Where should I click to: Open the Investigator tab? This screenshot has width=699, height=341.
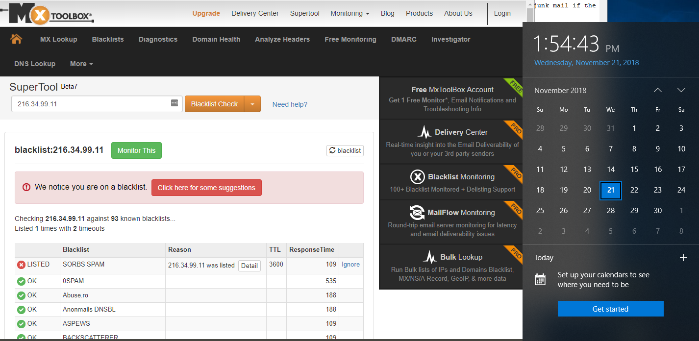(451, 39)
